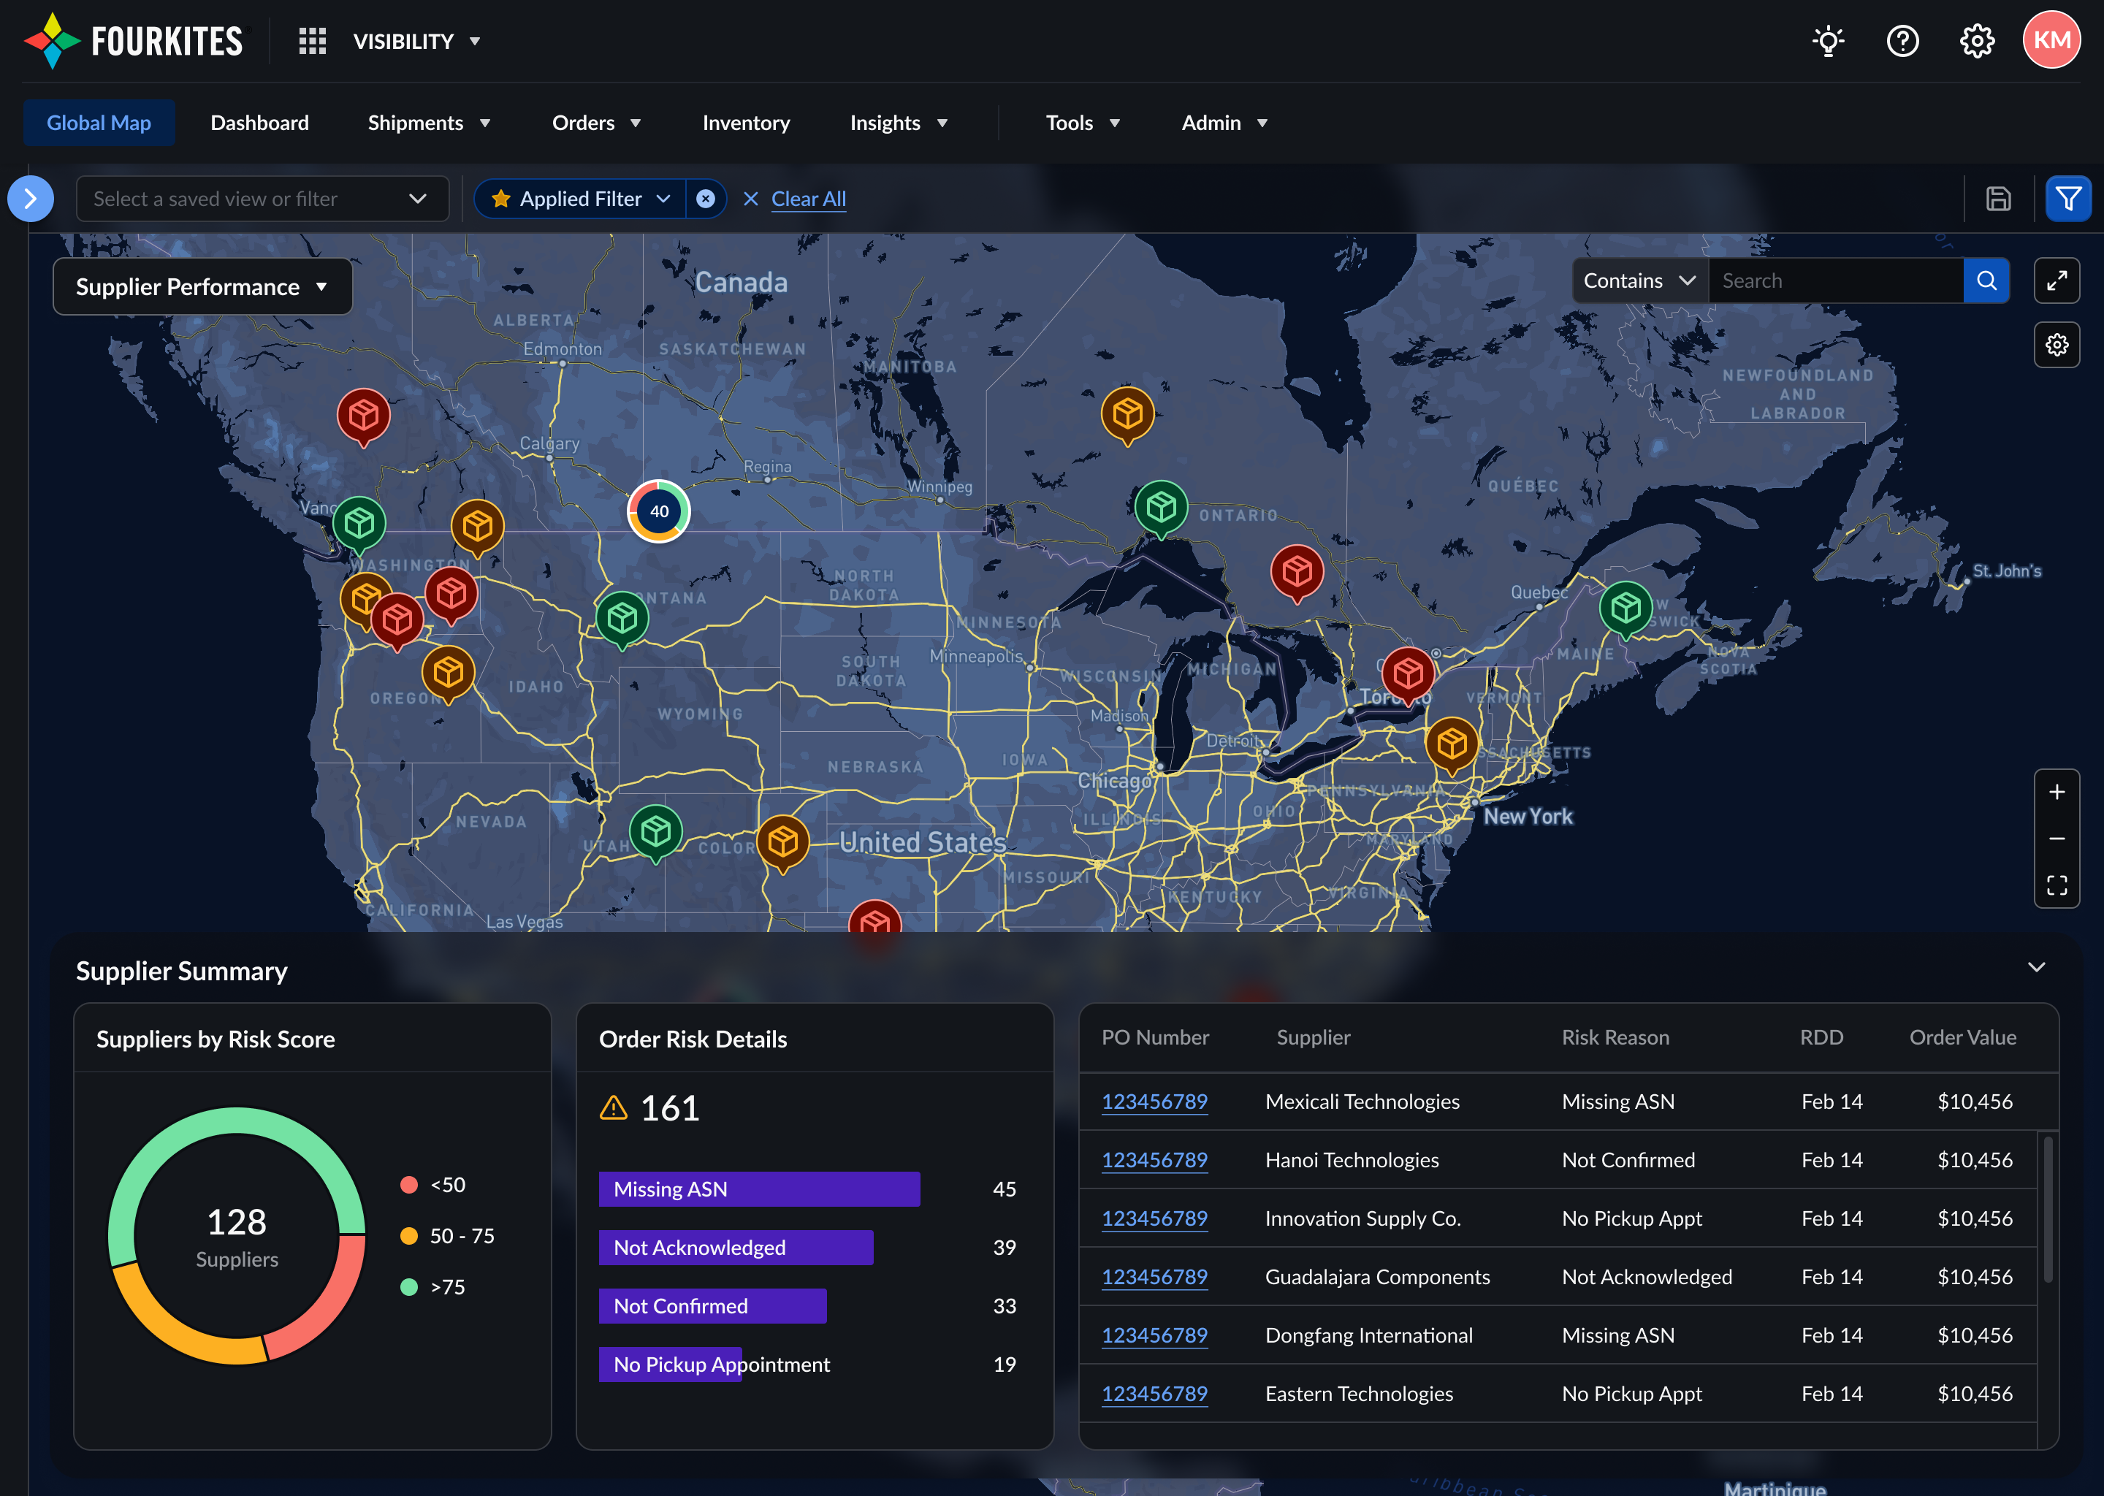
Task: Go to the Dashboard tab
Action: pyautogui.click(x=260, y=123)
